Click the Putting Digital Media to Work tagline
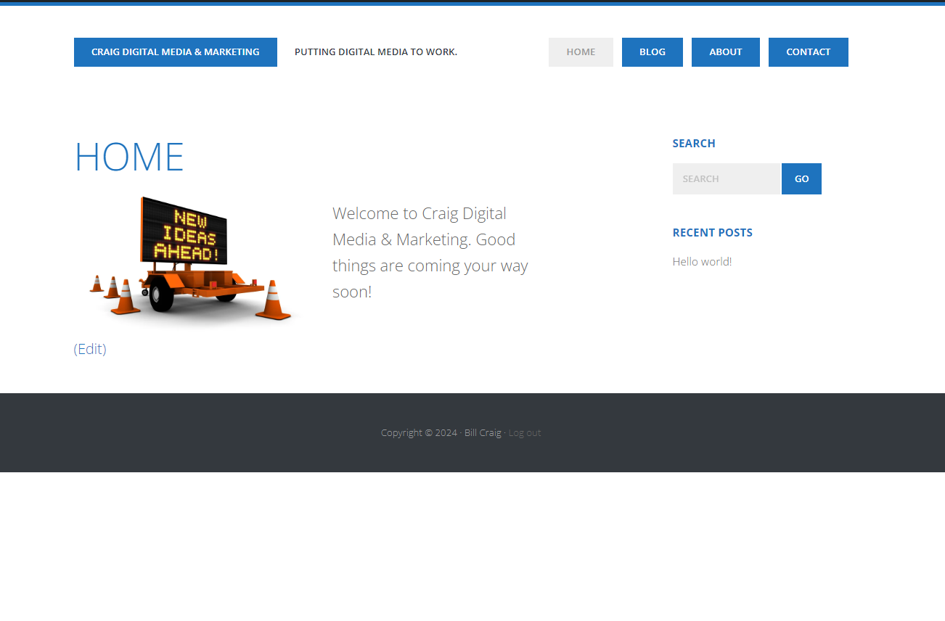945x621 pixels. 375,52
